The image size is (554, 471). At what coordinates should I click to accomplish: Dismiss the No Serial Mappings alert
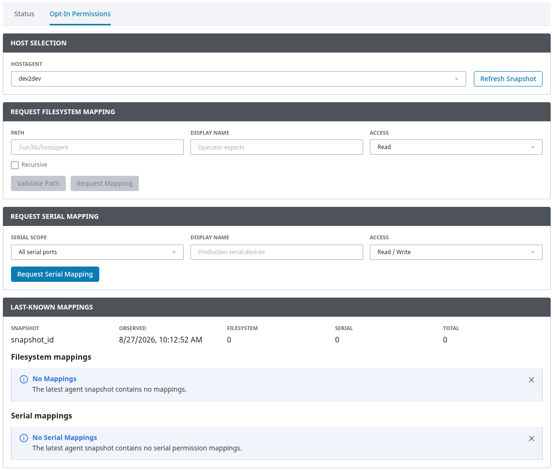(531, 439)
